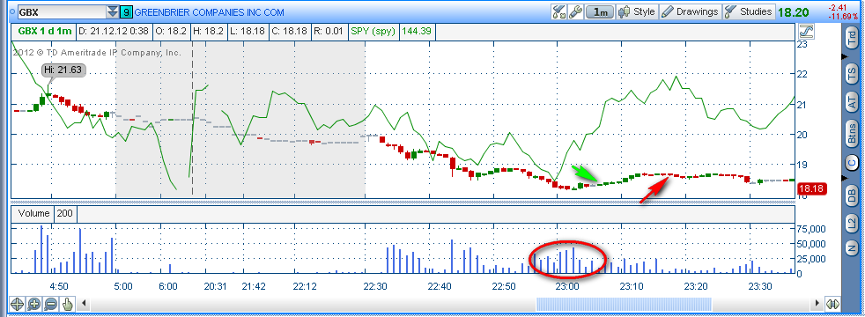Zoom in with the magnifier plus icon
The image size is (865, 317).
33,304
